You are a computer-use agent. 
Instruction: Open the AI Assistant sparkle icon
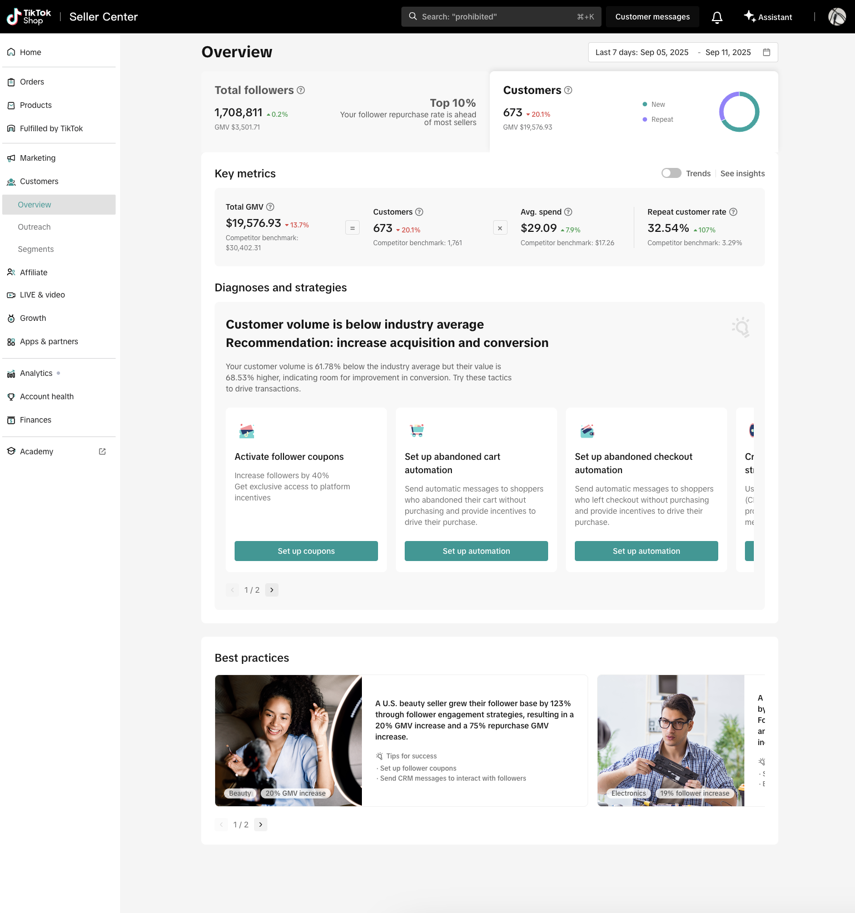coord(750,17)
